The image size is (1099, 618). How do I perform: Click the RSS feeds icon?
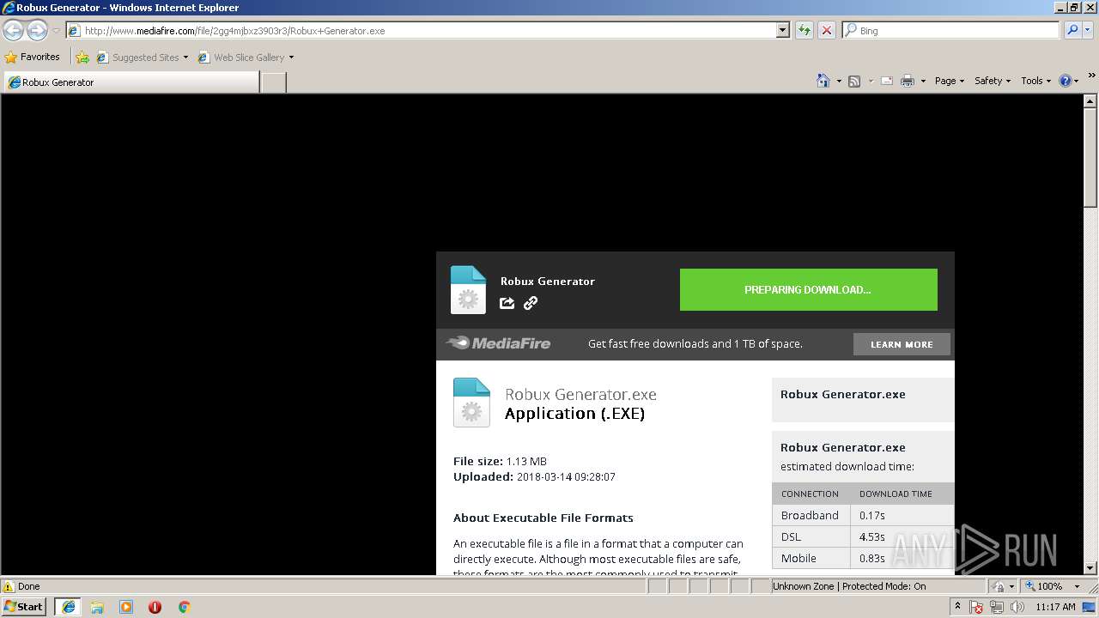[854, 81]
